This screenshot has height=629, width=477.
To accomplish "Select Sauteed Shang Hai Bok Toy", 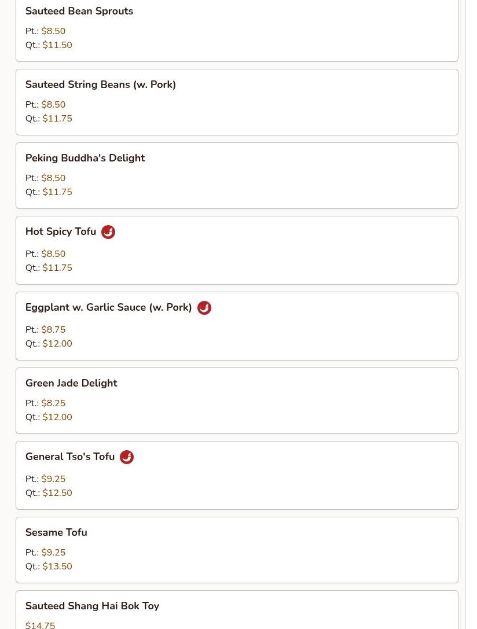I will click(x=92, y=606).
